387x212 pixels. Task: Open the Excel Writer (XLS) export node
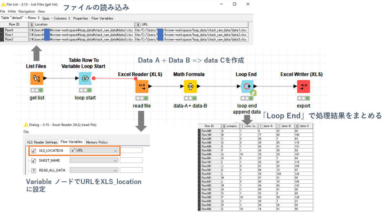[x=303, y=87]
